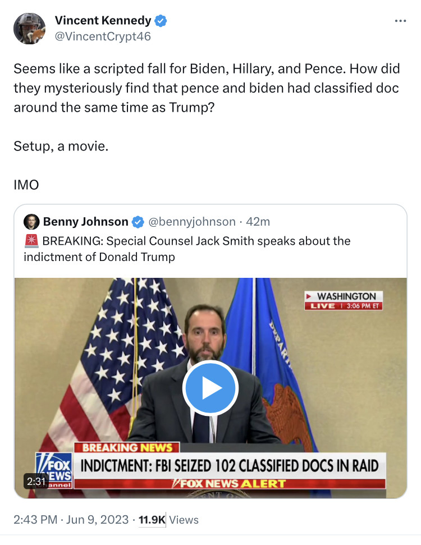Click the Fox News channel logo in video
Viewport: 421px width, 545px height.
pos(54,468)
